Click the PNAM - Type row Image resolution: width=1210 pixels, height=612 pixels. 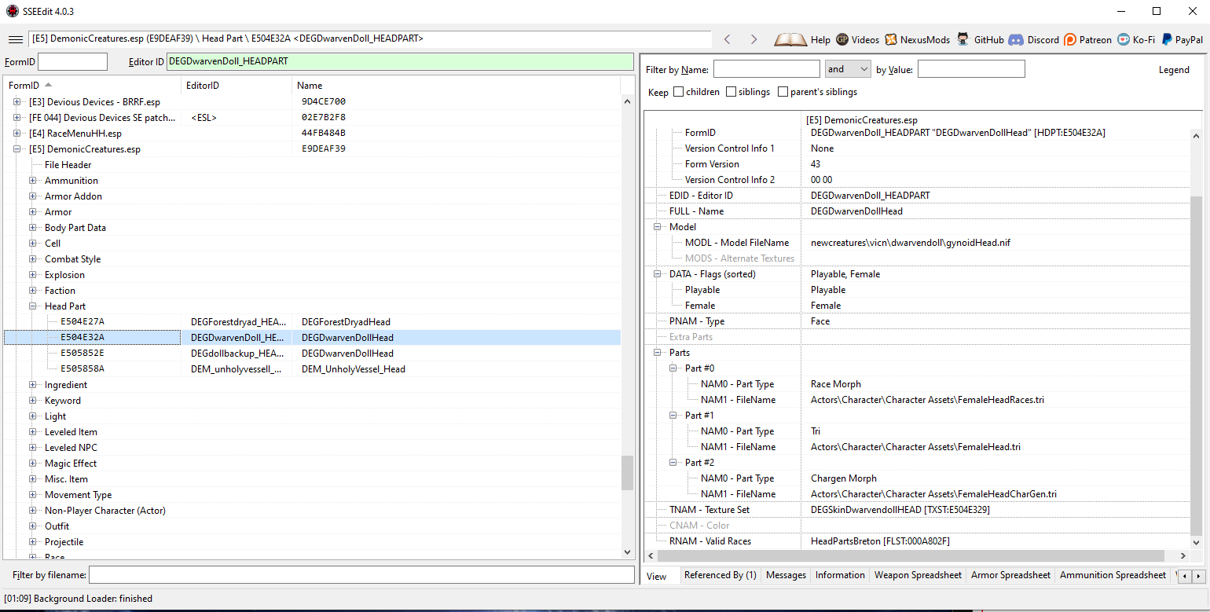918,321
